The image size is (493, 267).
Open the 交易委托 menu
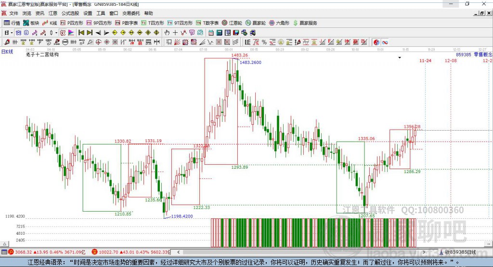(131, 13)
